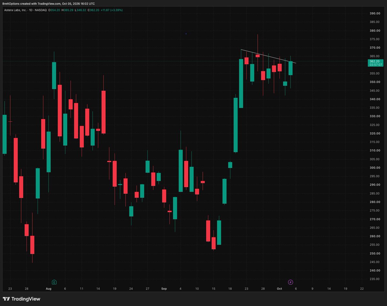Image resolution: width=387 pixels, height=306 pixels.
Task: Click the Astera Labs, Inc. symbol title
Action: click(x=15, y=10)
